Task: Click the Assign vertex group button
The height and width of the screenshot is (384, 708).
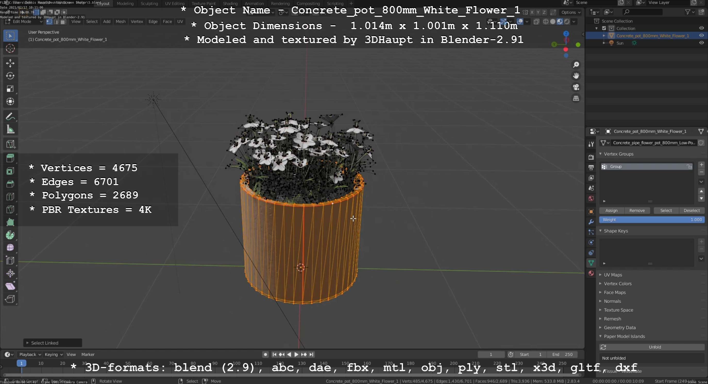Action: pyautogui.click(x=611, y=211)
